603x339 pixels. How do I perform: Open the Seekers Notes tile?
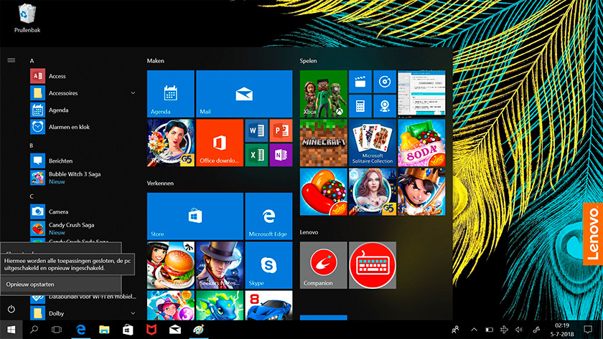tap(220, 265)
